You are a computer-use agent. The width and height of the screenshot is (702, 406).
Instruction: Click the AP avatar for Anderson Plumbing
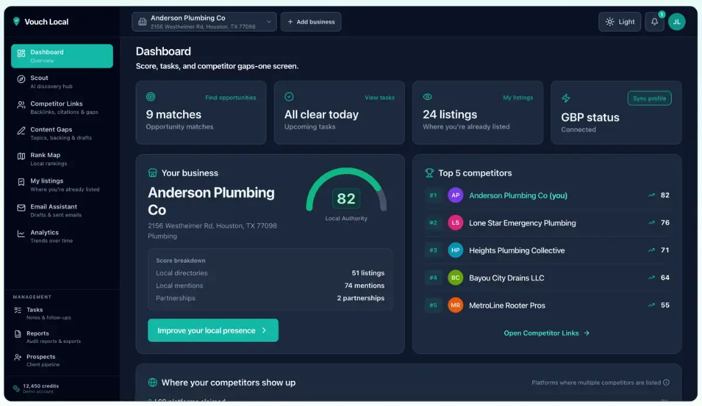tap(455, 195)
